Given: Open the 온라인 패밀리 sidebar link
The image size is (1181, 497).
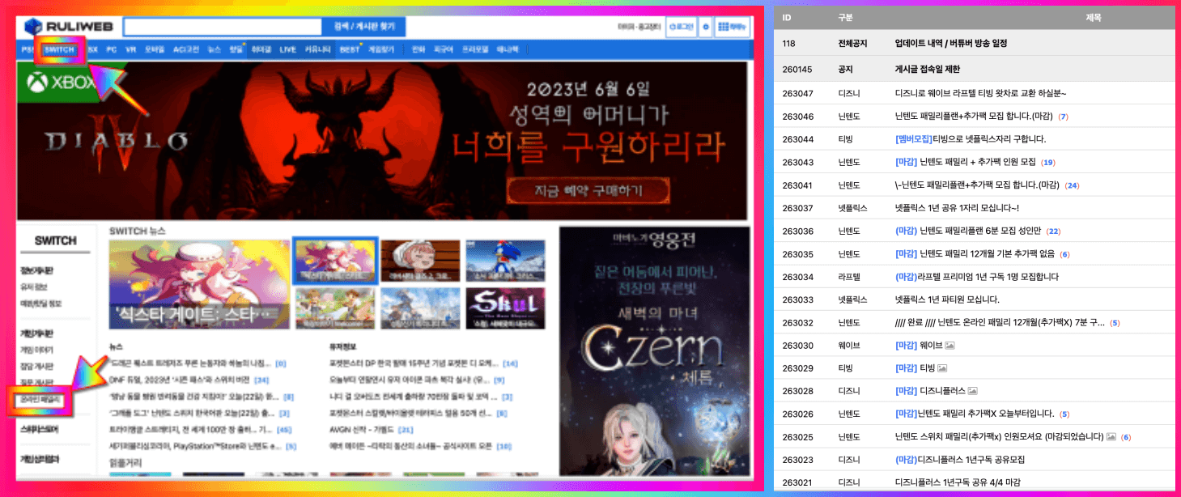Looking at the screenshot, I should click(x=42, y=400).
